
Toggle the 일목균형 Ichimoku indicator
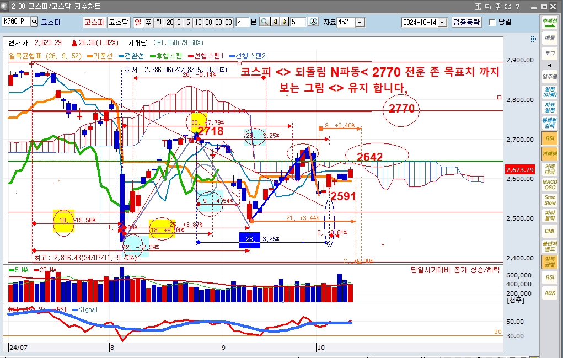coord(550,262)
